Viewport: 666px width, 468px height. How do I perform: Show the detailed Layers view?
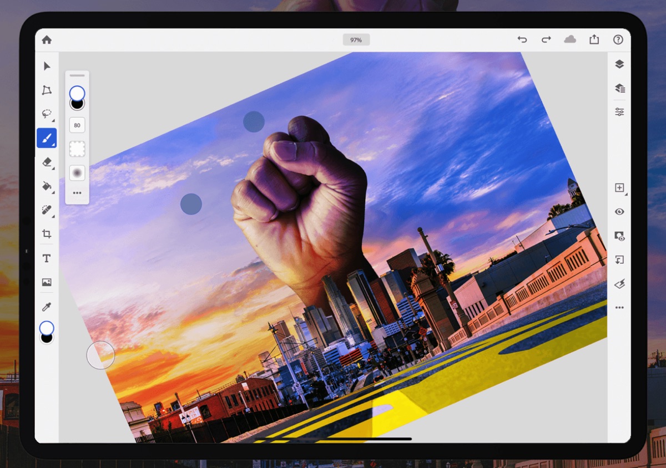pyautogui.click(x=619, y=88)
